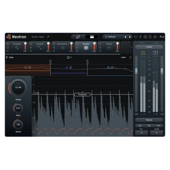The width and height of the screenshot is (170, 170).
Task: Click the Speed knob
Action: tap(18, 124)
